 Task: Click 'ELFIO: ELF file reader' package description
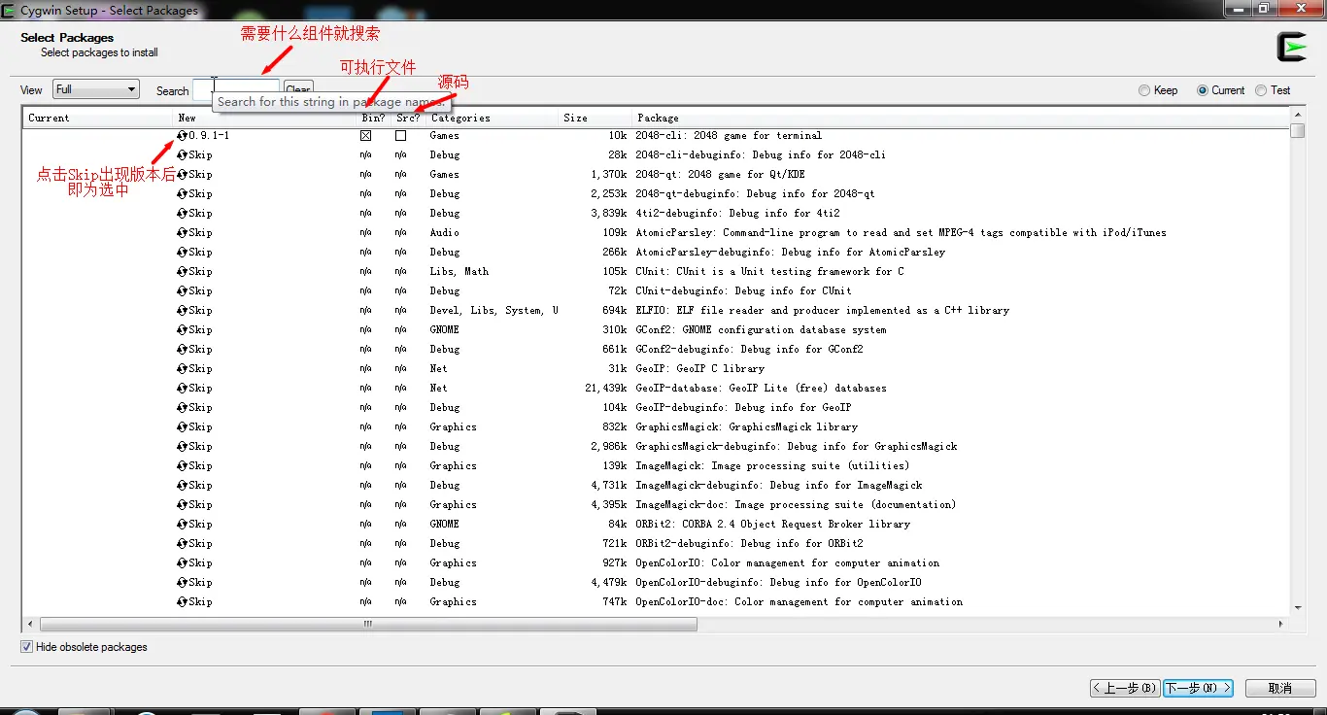(822, 310)
